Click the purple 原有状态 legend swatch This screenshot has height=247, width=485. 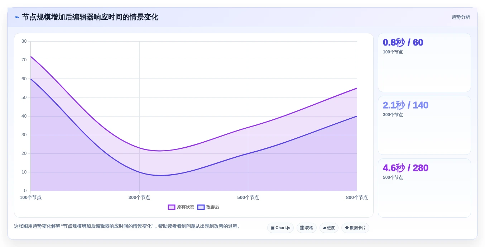(172, 207)
